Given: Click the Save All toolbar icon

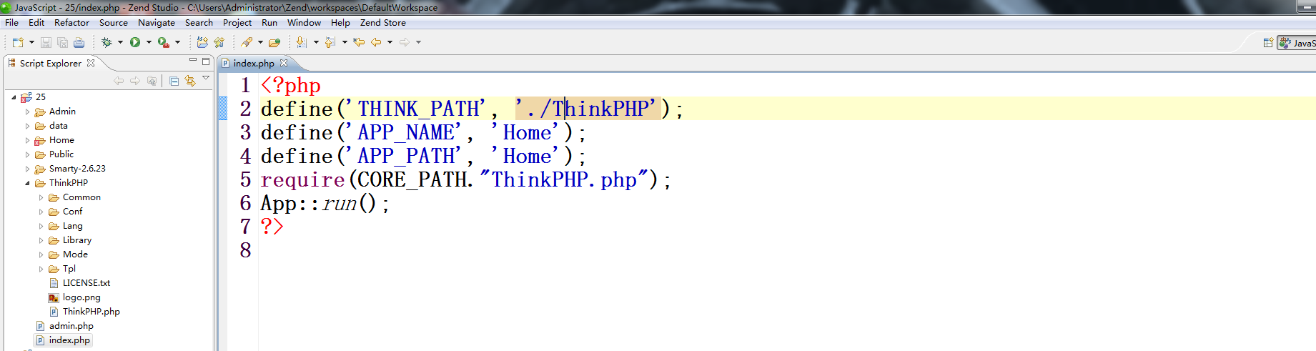Looking at the screenshot, I should point(62,42).
